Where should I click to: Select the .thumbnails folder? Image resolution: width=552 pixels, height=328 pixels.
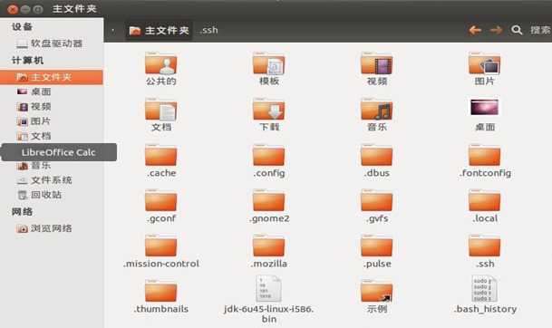[160, 296]
